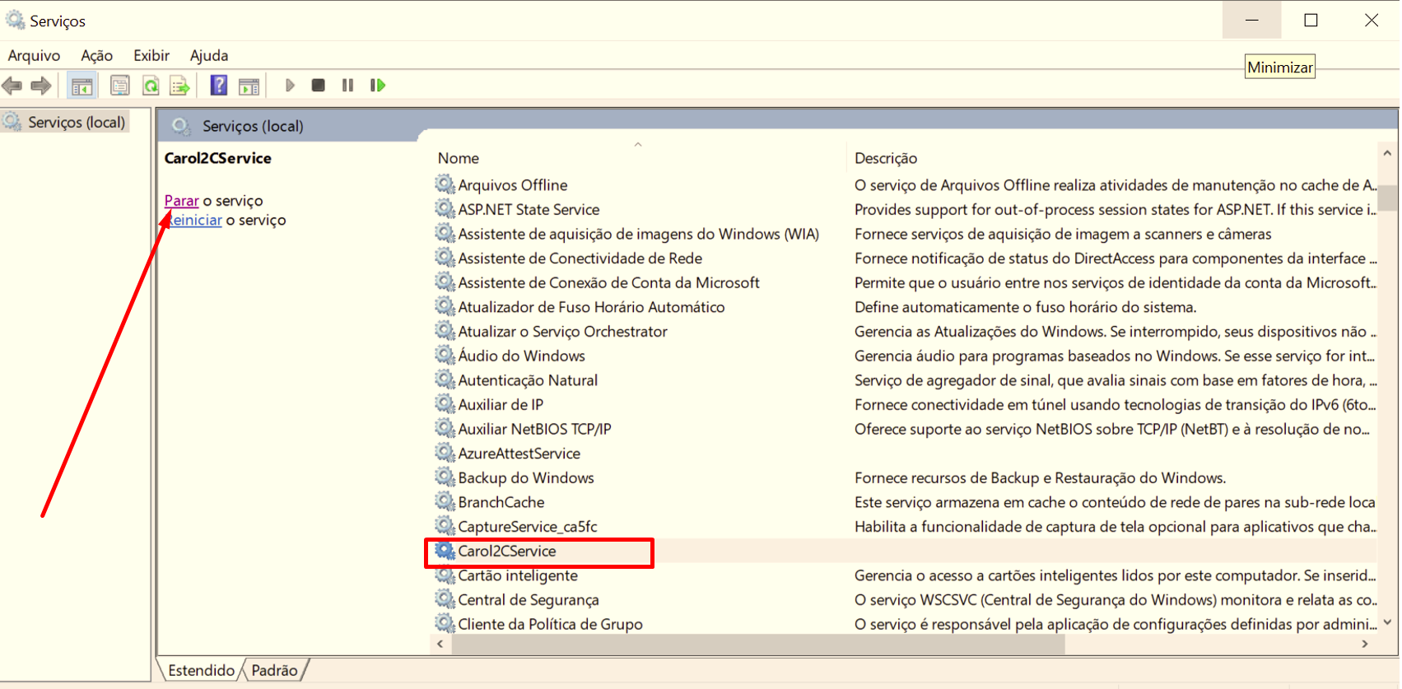The width and height of the screenshot is (1402, 689).
Task: Click the Back arrow in toolbar
Action: [x=12, y=86]
